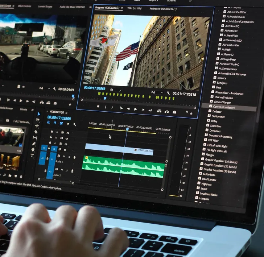The width and height of the screenshot is (264, 257).
Task: Enable voice-over record microphone on Audio 1
Action: (74, 157)
